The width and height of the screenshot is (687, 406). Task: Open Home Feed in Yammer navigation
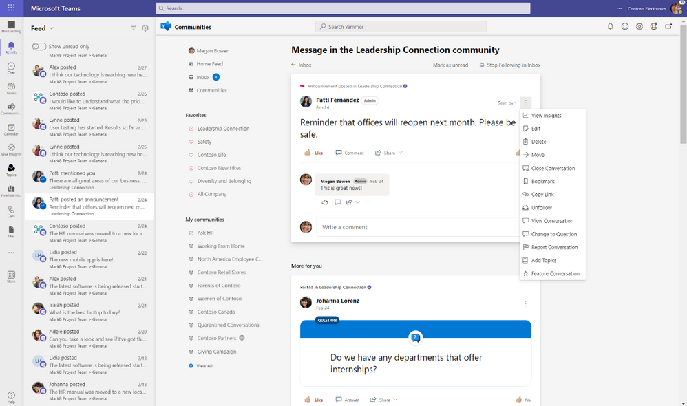206,64
